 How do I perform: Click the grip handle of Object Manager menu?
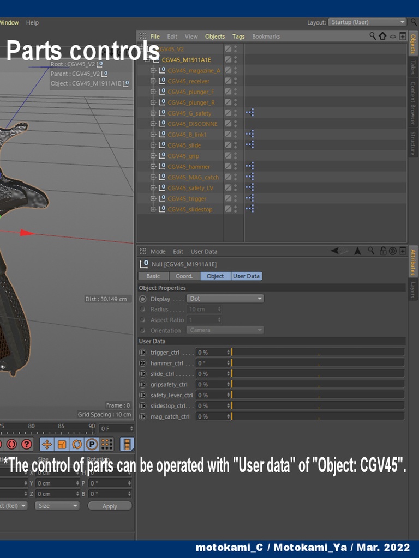(142, 36)
